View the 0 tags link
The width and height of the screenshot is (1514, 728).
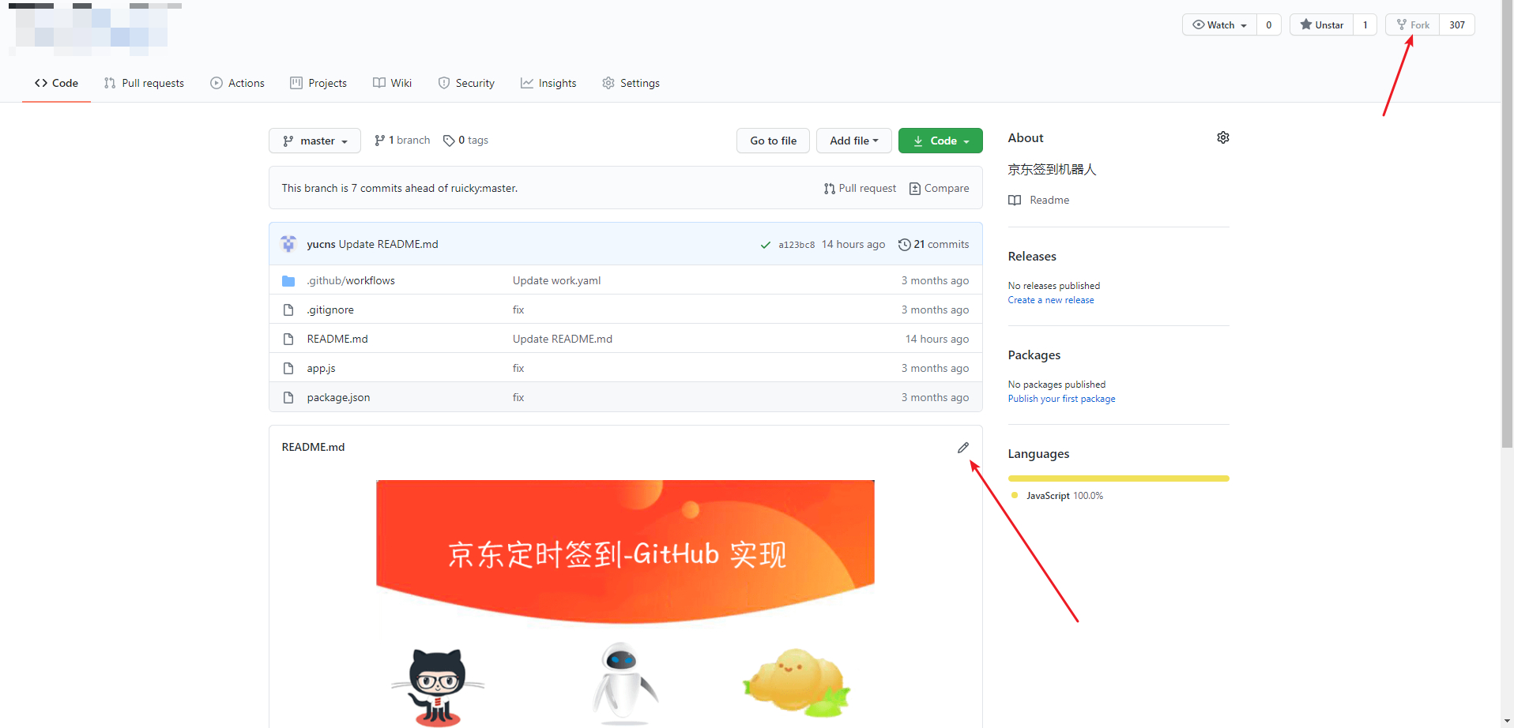coord(465,141)
